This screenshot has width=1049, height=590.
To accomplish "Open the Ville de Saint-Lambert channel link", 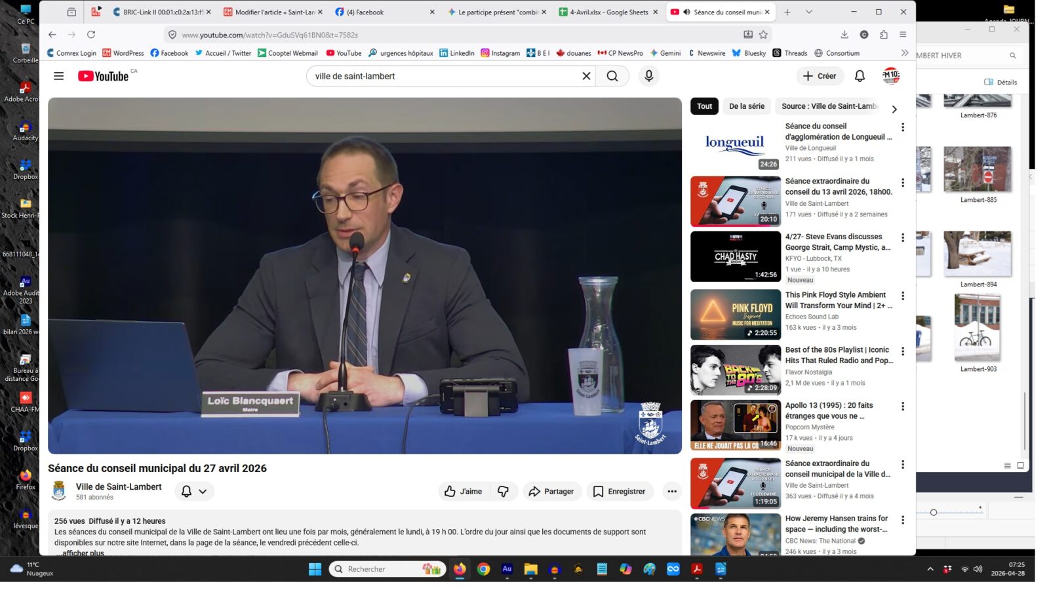I will [x=119, y=486].
